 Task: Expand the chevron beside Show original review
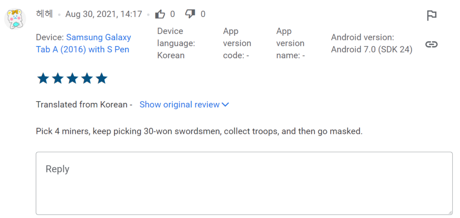[226, 105]
